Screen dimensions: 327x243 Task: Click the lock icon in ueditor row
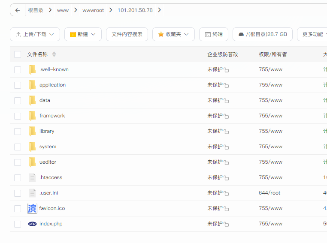[226, 162]
